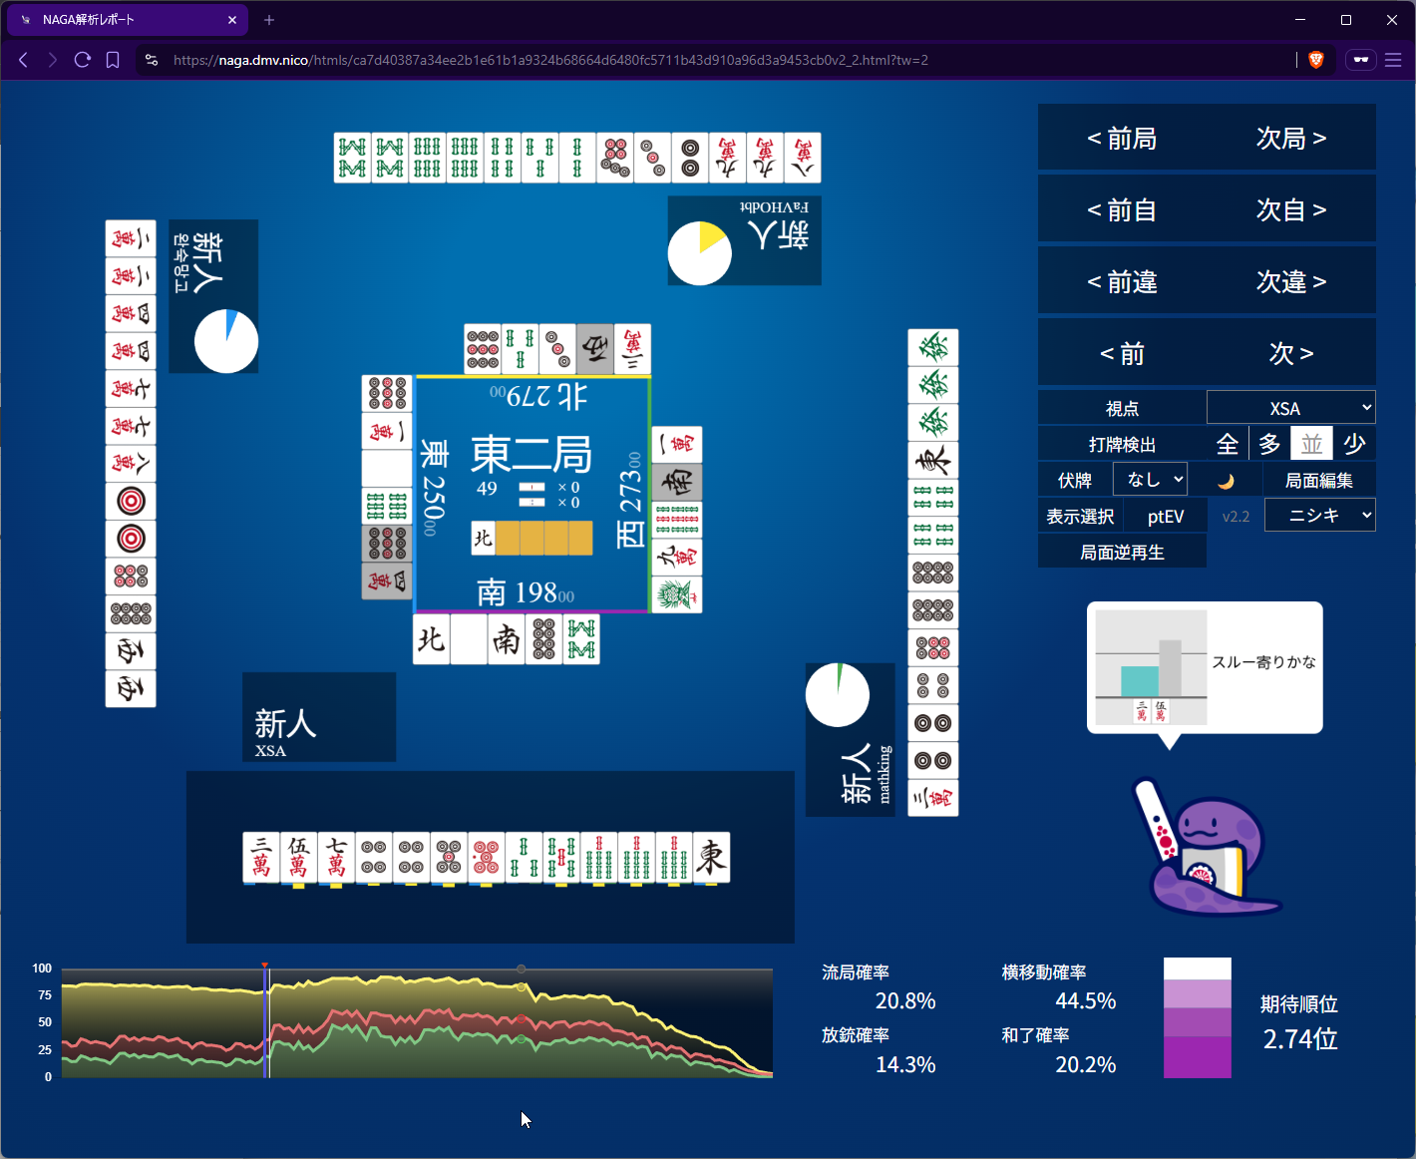The width and height of the screenshot is (1416, 1159).
Task: Open a new browser tab
Action: pyautogui.click(x=269, y=20)
